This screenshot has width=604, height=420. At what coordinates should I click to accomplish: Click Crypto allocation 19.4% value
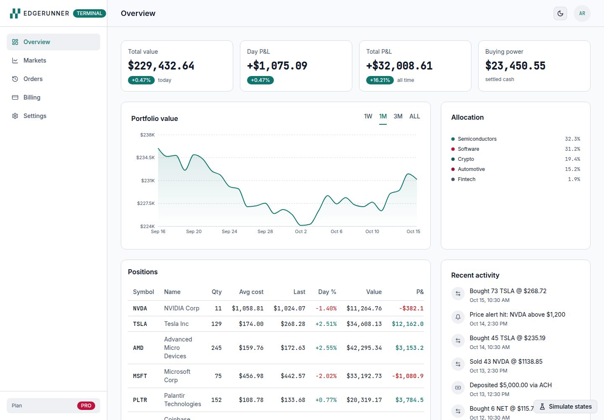[x=573, y=159]
